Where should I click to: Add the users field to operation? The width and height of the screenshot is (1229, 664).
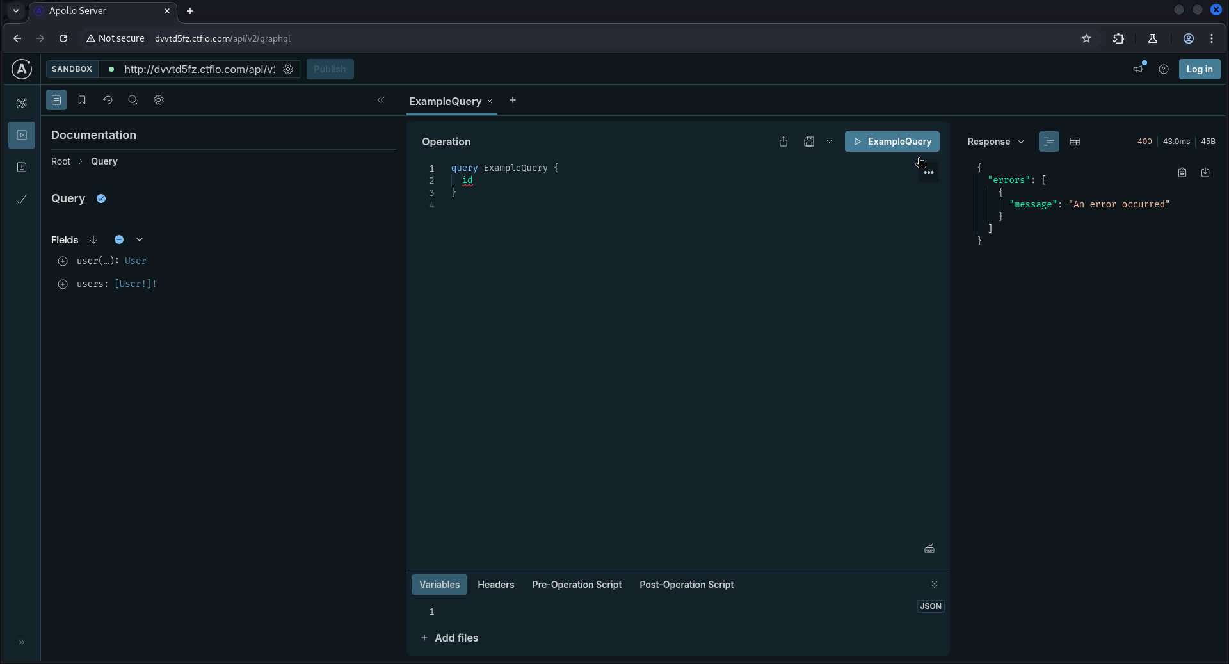pyautogui.click(x=63, y=284)
